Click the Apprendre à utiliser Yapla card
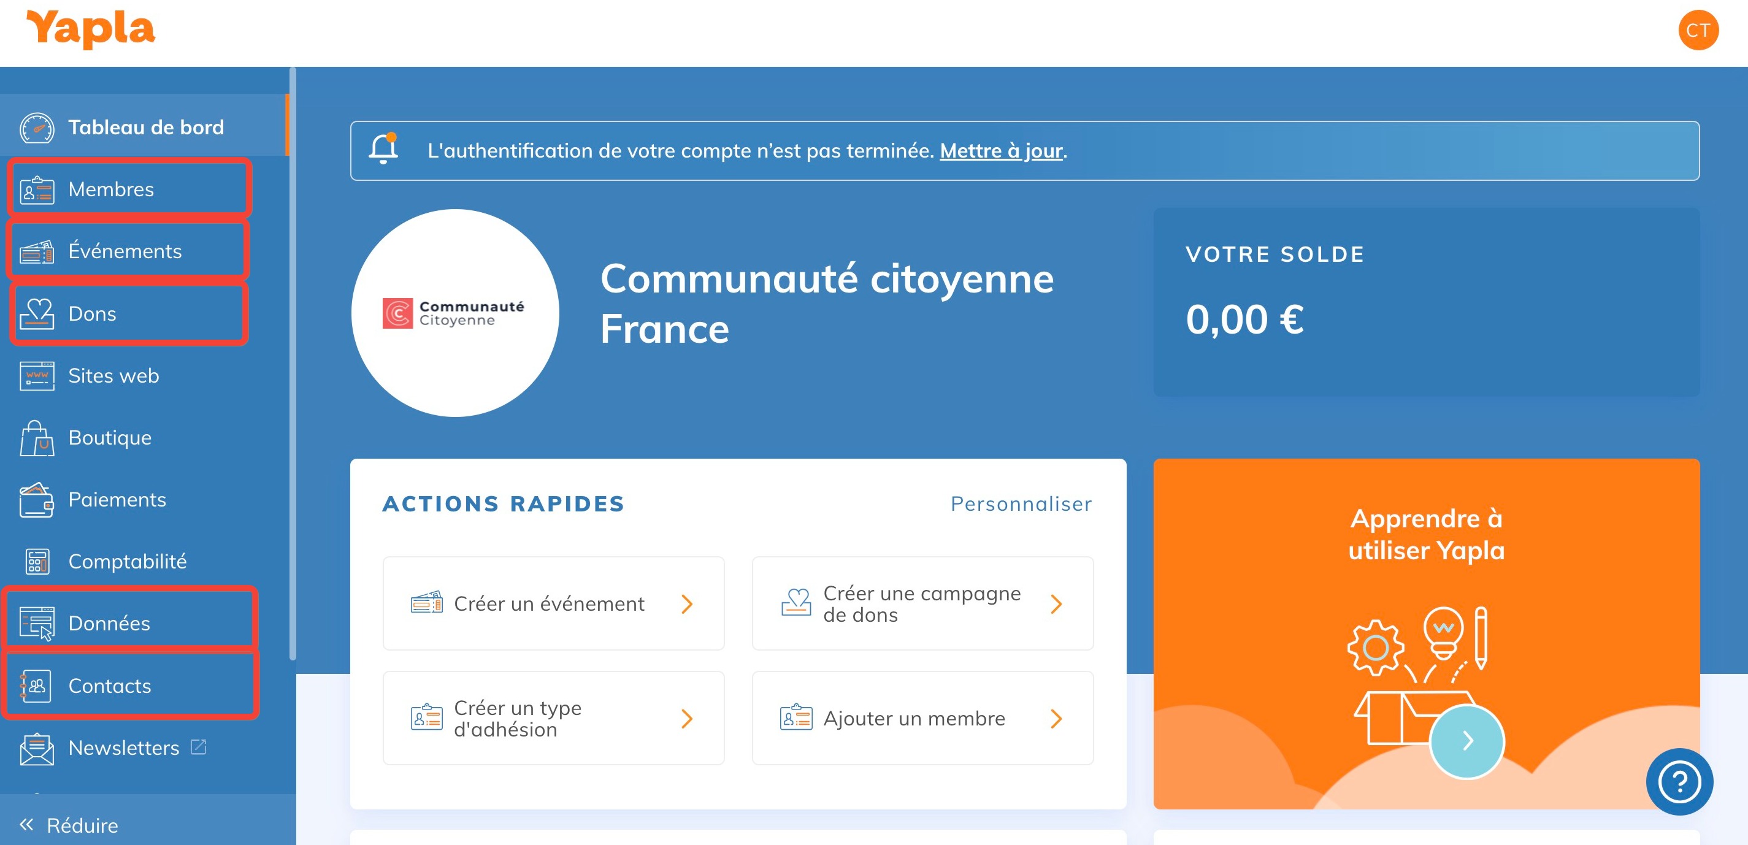 (1425, 633)
